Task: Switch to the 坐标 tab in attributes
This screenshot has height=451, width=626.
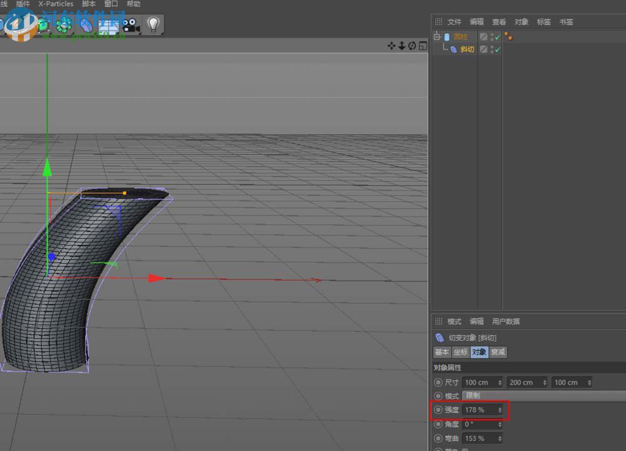Action: tap(461, 352)
